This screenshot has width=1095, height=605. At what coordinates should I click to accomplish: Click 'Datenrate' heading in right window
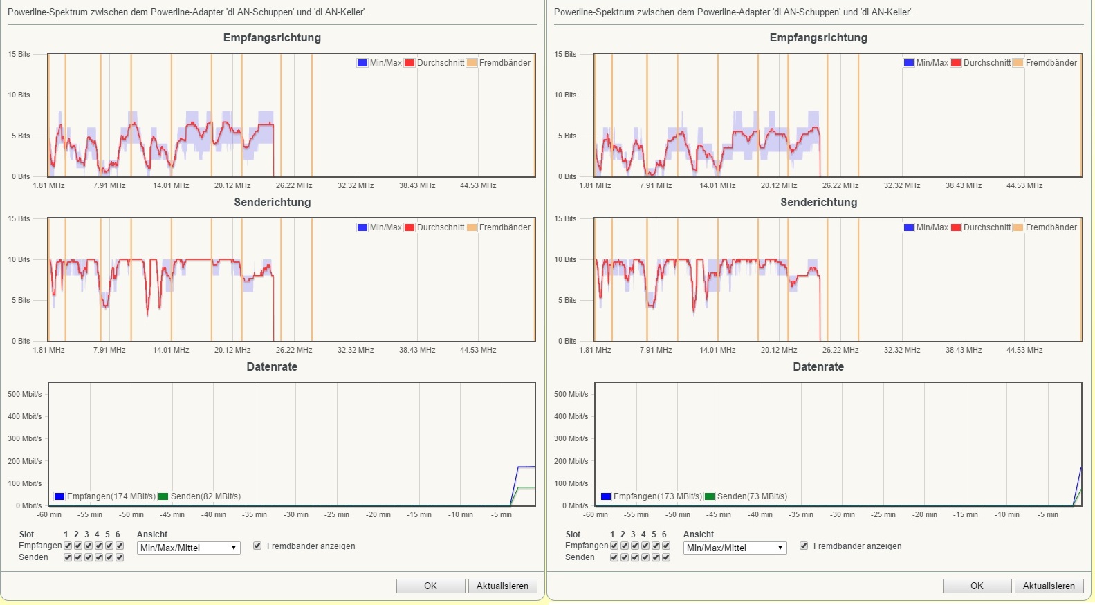point(818,367)
